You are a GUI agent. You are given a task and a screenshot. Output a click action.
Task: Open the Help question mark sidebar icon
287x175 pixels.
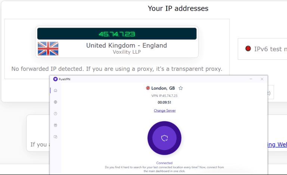click(55, 113)
